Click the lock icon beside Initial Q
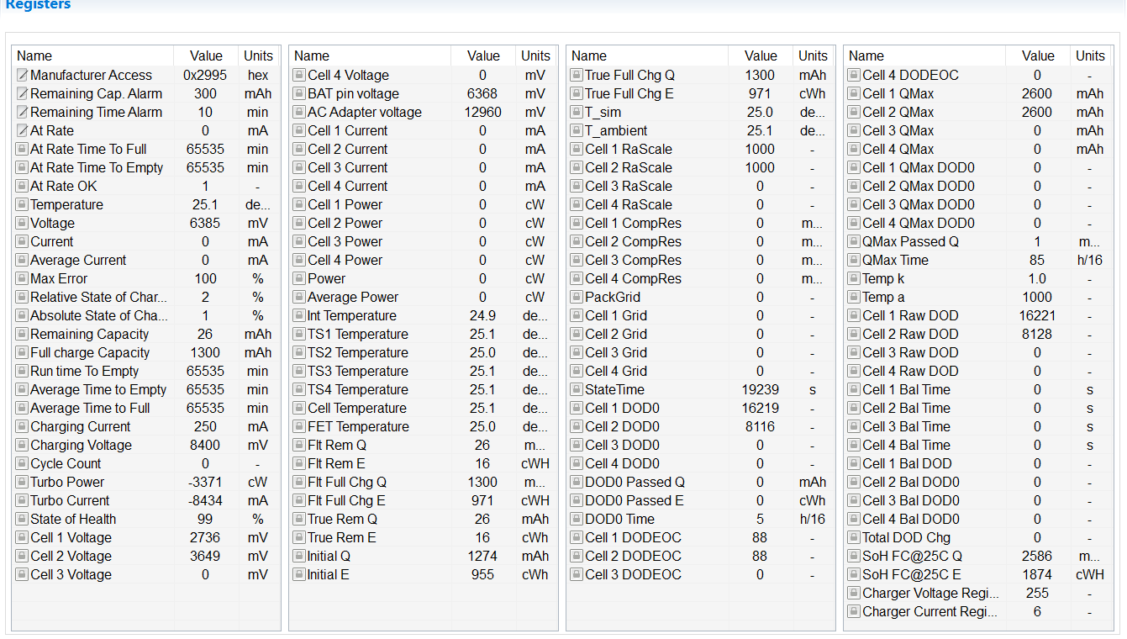The height and width of the screenshot is (639, 1127). [299, 557]
